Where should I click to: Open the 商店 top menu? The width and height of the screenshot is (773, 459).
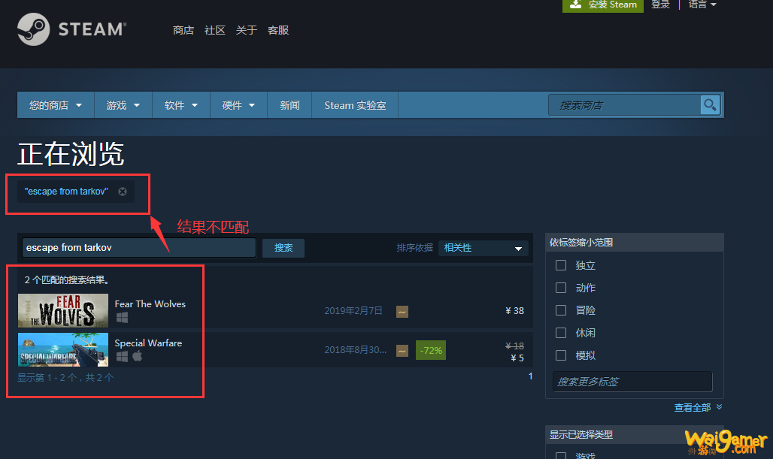pyautogui.click(x=183, y=30)
